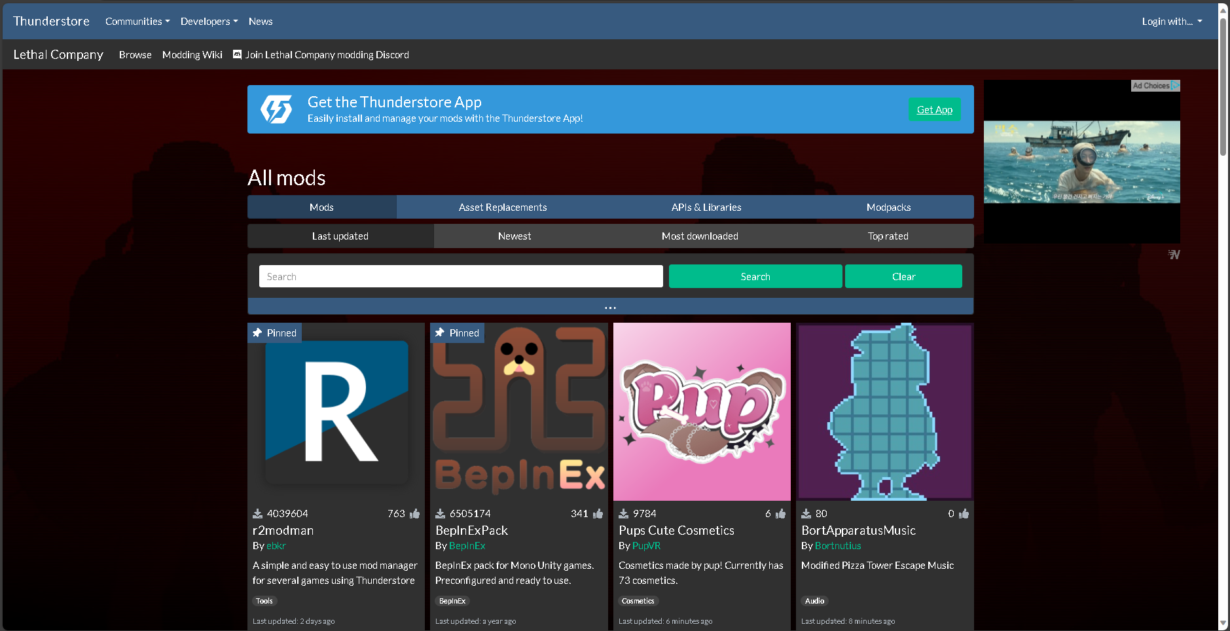The width and height of the screenshot is (1230, 631).
Task: Go to Browse in Lethal Company navigation
Action: (x=136, y=55)
